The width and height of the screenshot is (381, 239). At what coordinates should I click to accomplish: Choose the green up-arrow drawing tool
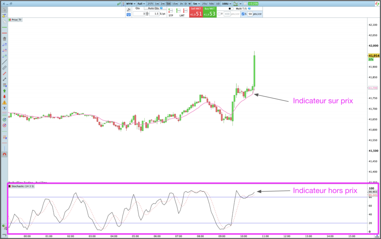[x=4, y=91]
